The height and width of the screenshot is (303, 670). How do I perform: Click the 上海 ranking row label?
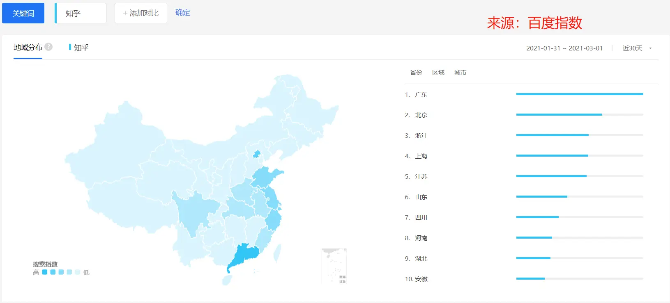[421, 156]
